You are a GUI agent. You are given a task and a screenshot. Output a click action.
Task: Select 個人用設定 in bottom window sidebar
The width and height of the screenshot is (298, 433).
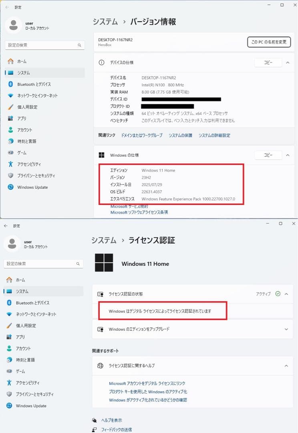click(43, 326)
